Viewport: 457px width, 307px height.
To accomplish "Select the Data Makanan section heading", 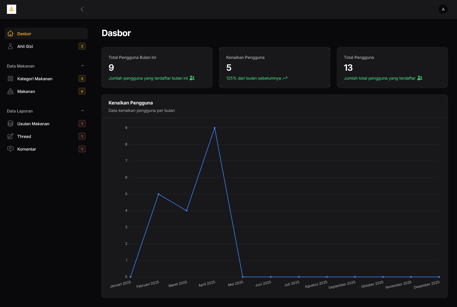I will coord(21,66).
